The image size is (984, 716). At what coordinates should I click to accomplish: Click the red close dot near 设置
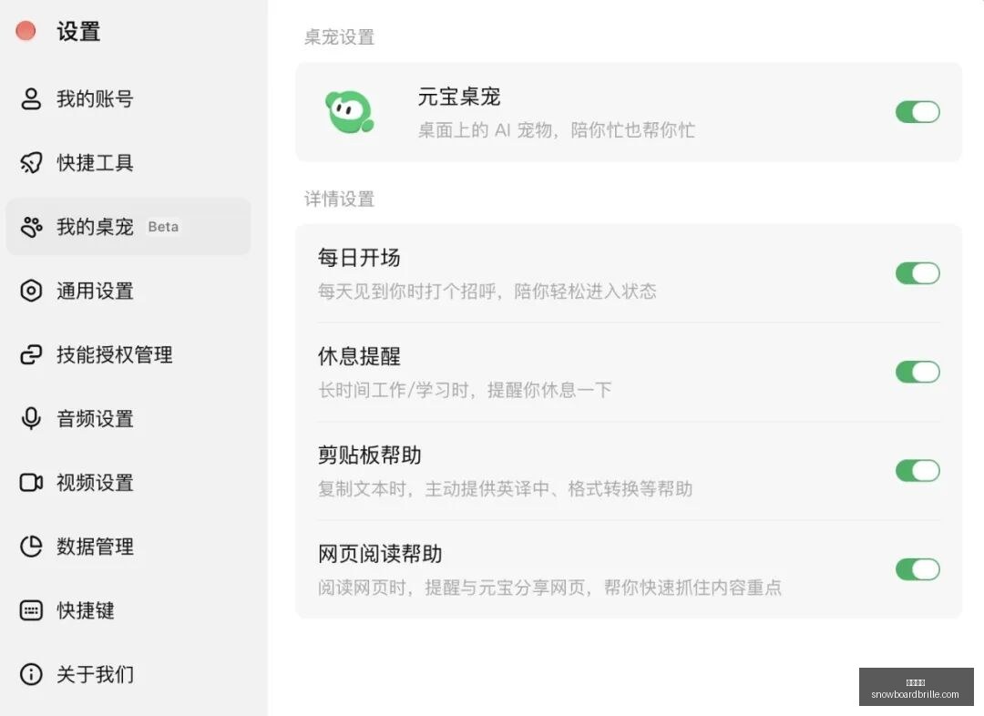[26, 30]
